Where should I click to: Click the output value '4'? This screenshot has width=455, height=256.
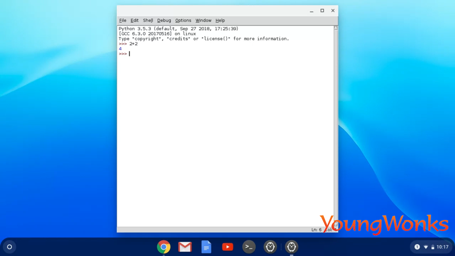pos(120,49)
